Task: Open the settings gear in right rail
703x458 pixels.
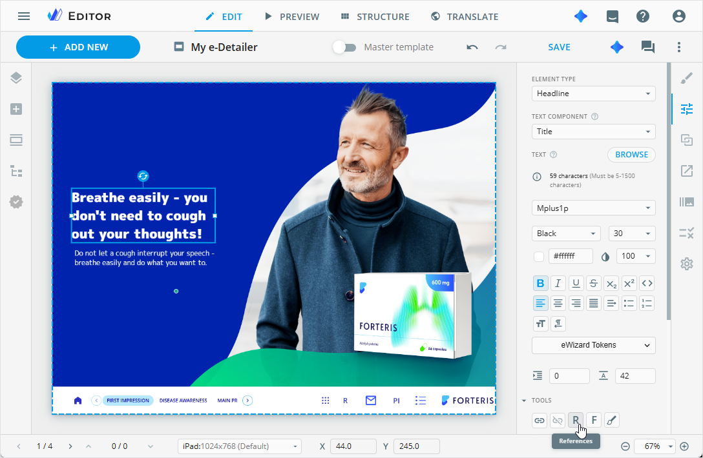Action: pyautogui.click(x=686, y=264)
